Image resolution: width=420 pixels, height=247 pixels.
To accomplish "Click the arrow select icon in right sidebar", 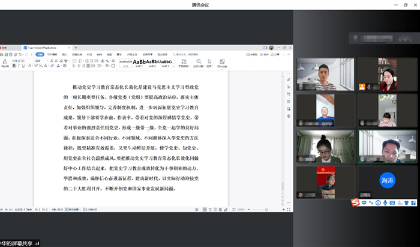I will pyautogui.click(x=289, y=87).
